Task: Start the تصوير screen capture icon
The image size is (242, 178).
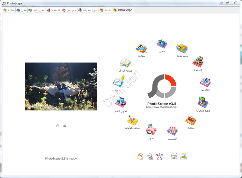Action: point(151,129)
